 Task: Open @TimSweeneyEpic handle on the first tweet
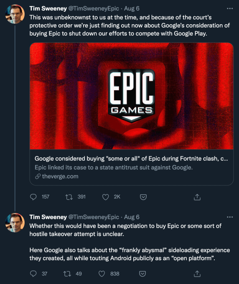(94, 8)
